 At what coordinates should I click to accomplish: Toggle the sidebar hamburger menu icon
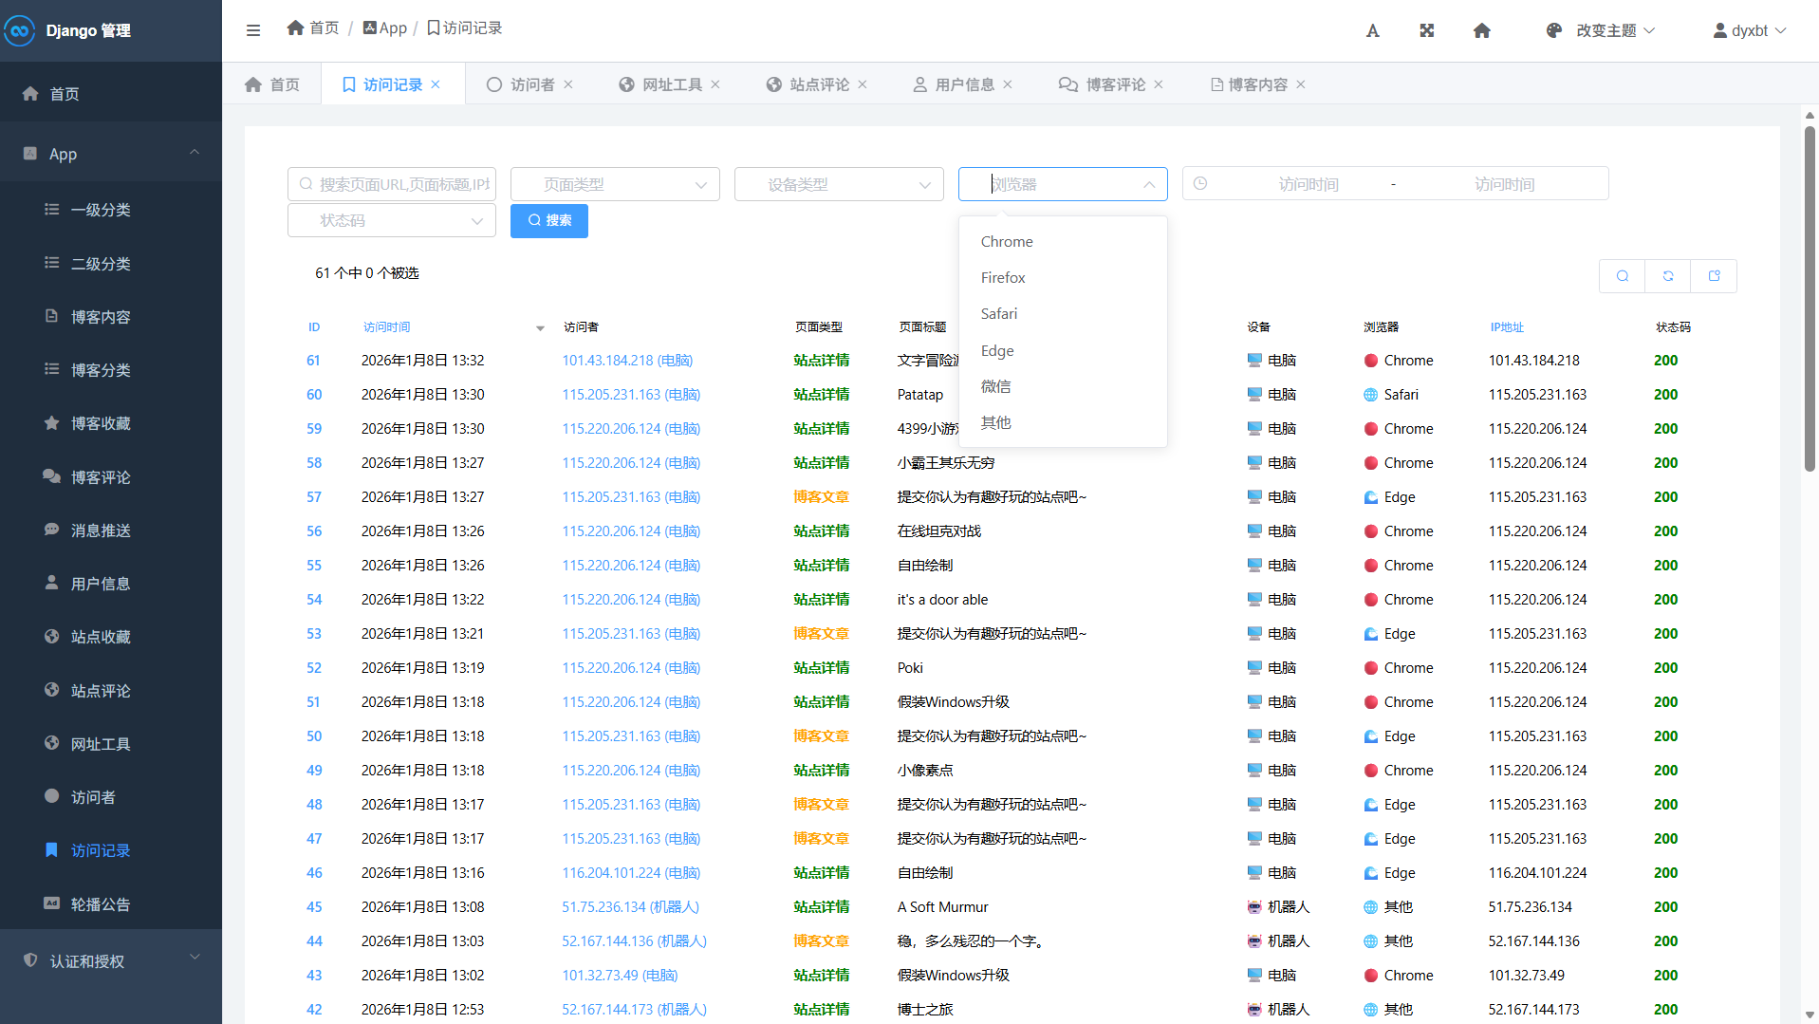(253, 30)
